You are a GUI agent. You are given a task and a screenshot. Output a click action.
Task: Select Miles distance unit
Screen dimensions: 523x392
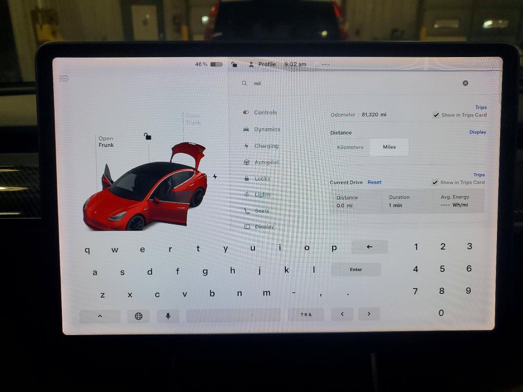click(x=389, y=147)
